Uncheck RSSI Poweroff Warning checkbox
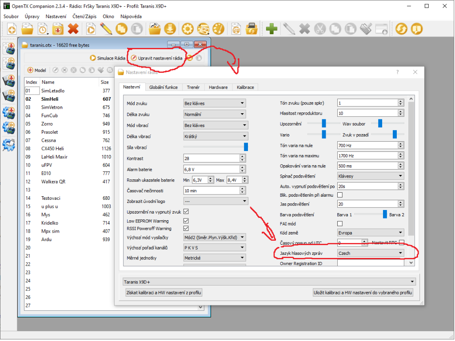 (x=186, y=228)
